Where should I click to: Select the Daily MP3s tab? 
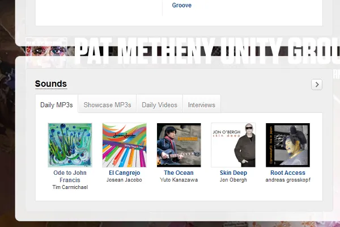pyautogui.click(x=57, y=104)
